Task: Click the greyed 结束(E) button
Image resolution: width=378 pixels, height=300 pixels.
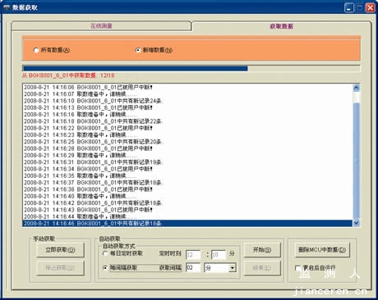Action: (262, 268)
